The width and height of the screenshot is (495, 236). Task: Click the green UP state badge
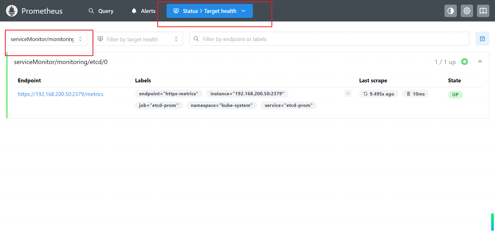[x=455, y=95]
